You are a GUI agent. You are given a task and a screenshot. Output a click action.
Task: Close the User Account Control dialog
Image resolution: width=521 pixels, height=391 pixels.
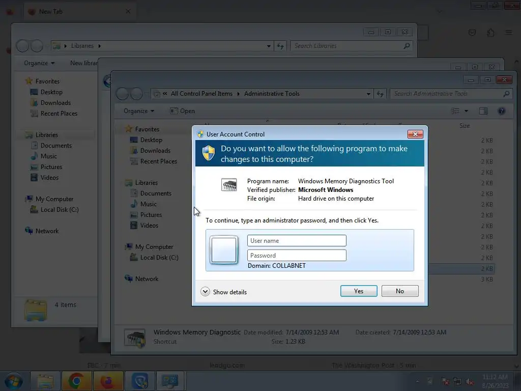point(415,134)
